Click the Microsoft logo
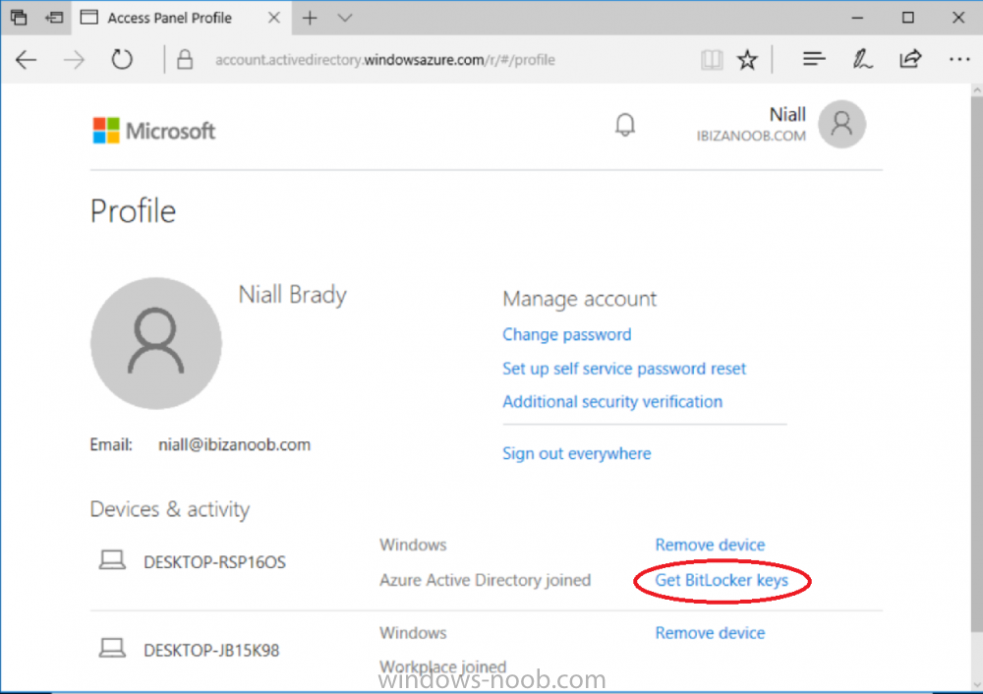983x694 pixels. [153, 131]
